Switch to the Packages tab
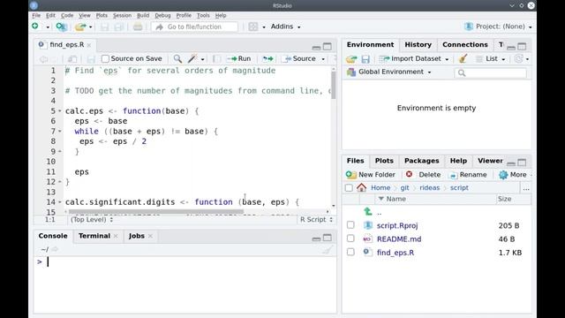565x318 pixels. [422, 161]
